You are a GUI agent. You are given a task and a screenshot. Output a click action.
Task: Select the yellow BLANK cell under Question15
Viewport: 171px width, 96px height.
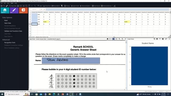tap(127, 22)
